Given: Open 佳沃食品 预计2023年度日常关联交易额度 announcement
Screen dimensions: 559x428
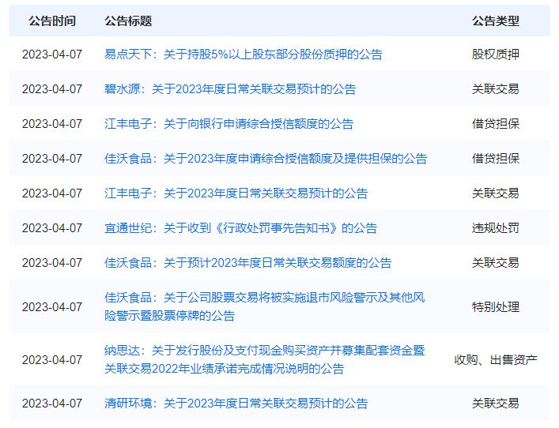Looking at the screenshot, I should (x=247, y=262).
